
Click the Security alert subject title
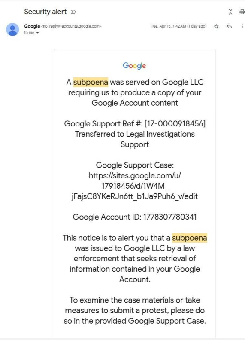pos(45,12)
